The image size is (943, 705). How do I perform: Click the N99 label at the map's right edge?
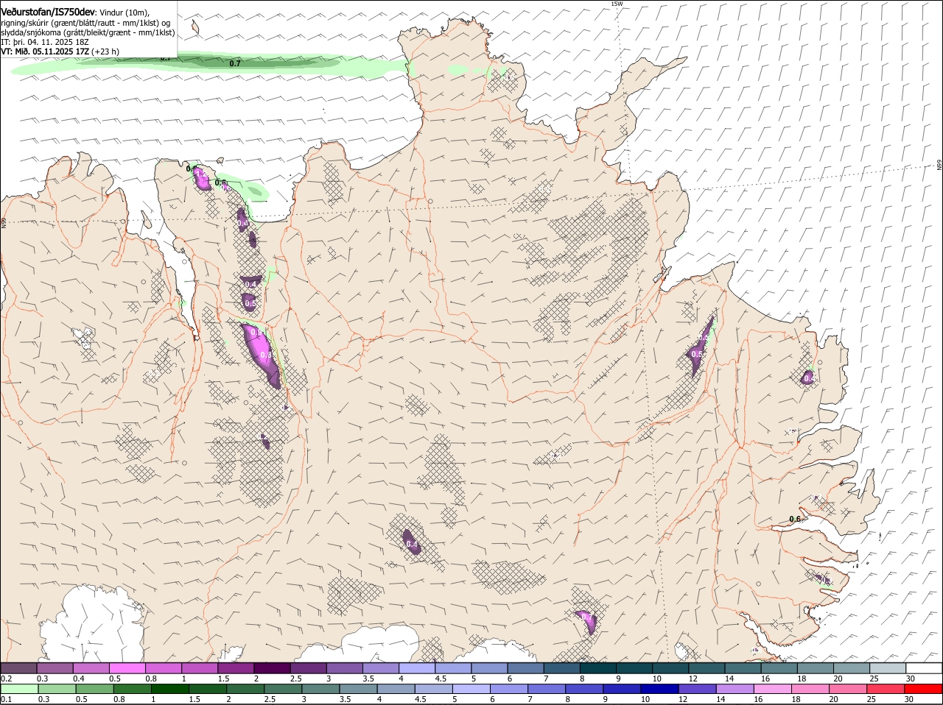pos(939,166)
